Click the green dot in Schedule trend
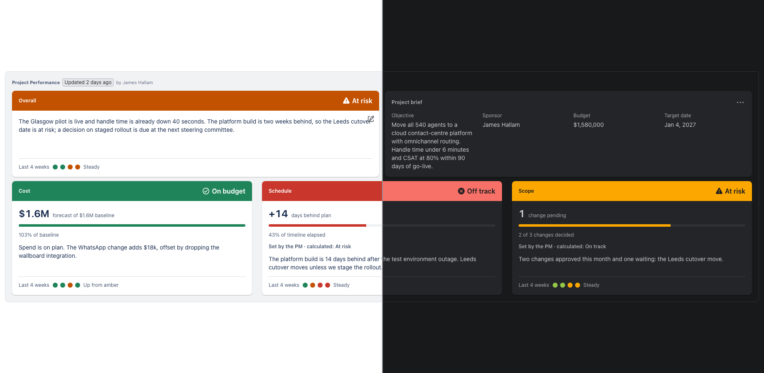Viewport: 764px width, 373px height. (x=305, y=285)
